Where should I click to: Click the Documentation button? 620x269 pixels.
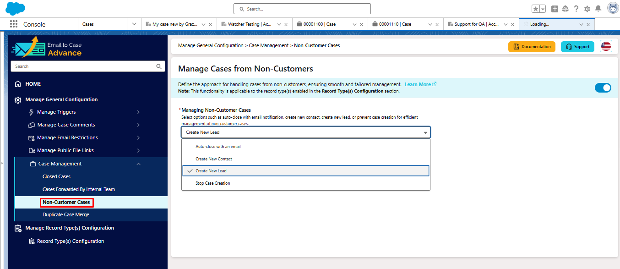click(532, 47)
